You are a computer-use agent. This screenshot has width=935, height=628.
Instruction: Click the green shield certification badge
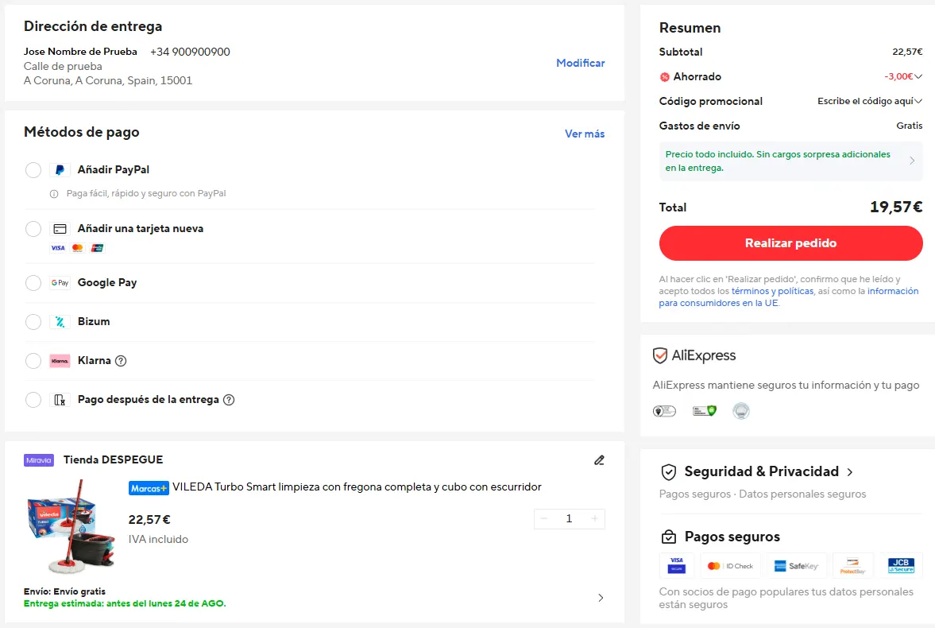click(705, 411)
